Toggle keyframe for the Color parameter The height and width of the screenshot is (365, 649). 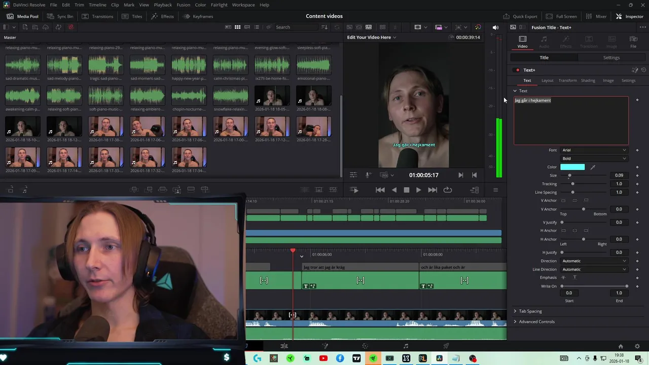pos(637,167)
